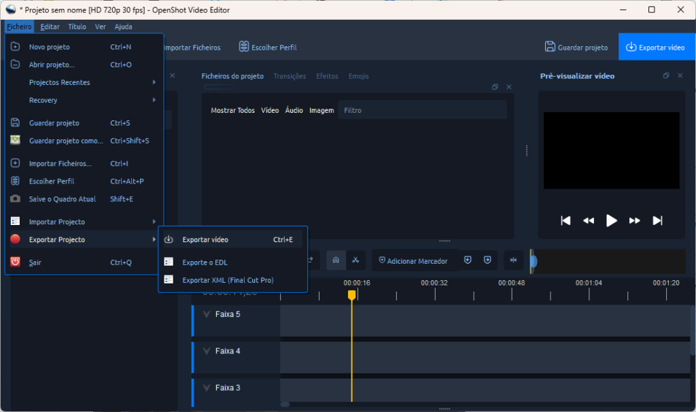Viewport: 696px width, 412px height.
Task: Click the fast forward preview button
Action: [x=635, y=220]
